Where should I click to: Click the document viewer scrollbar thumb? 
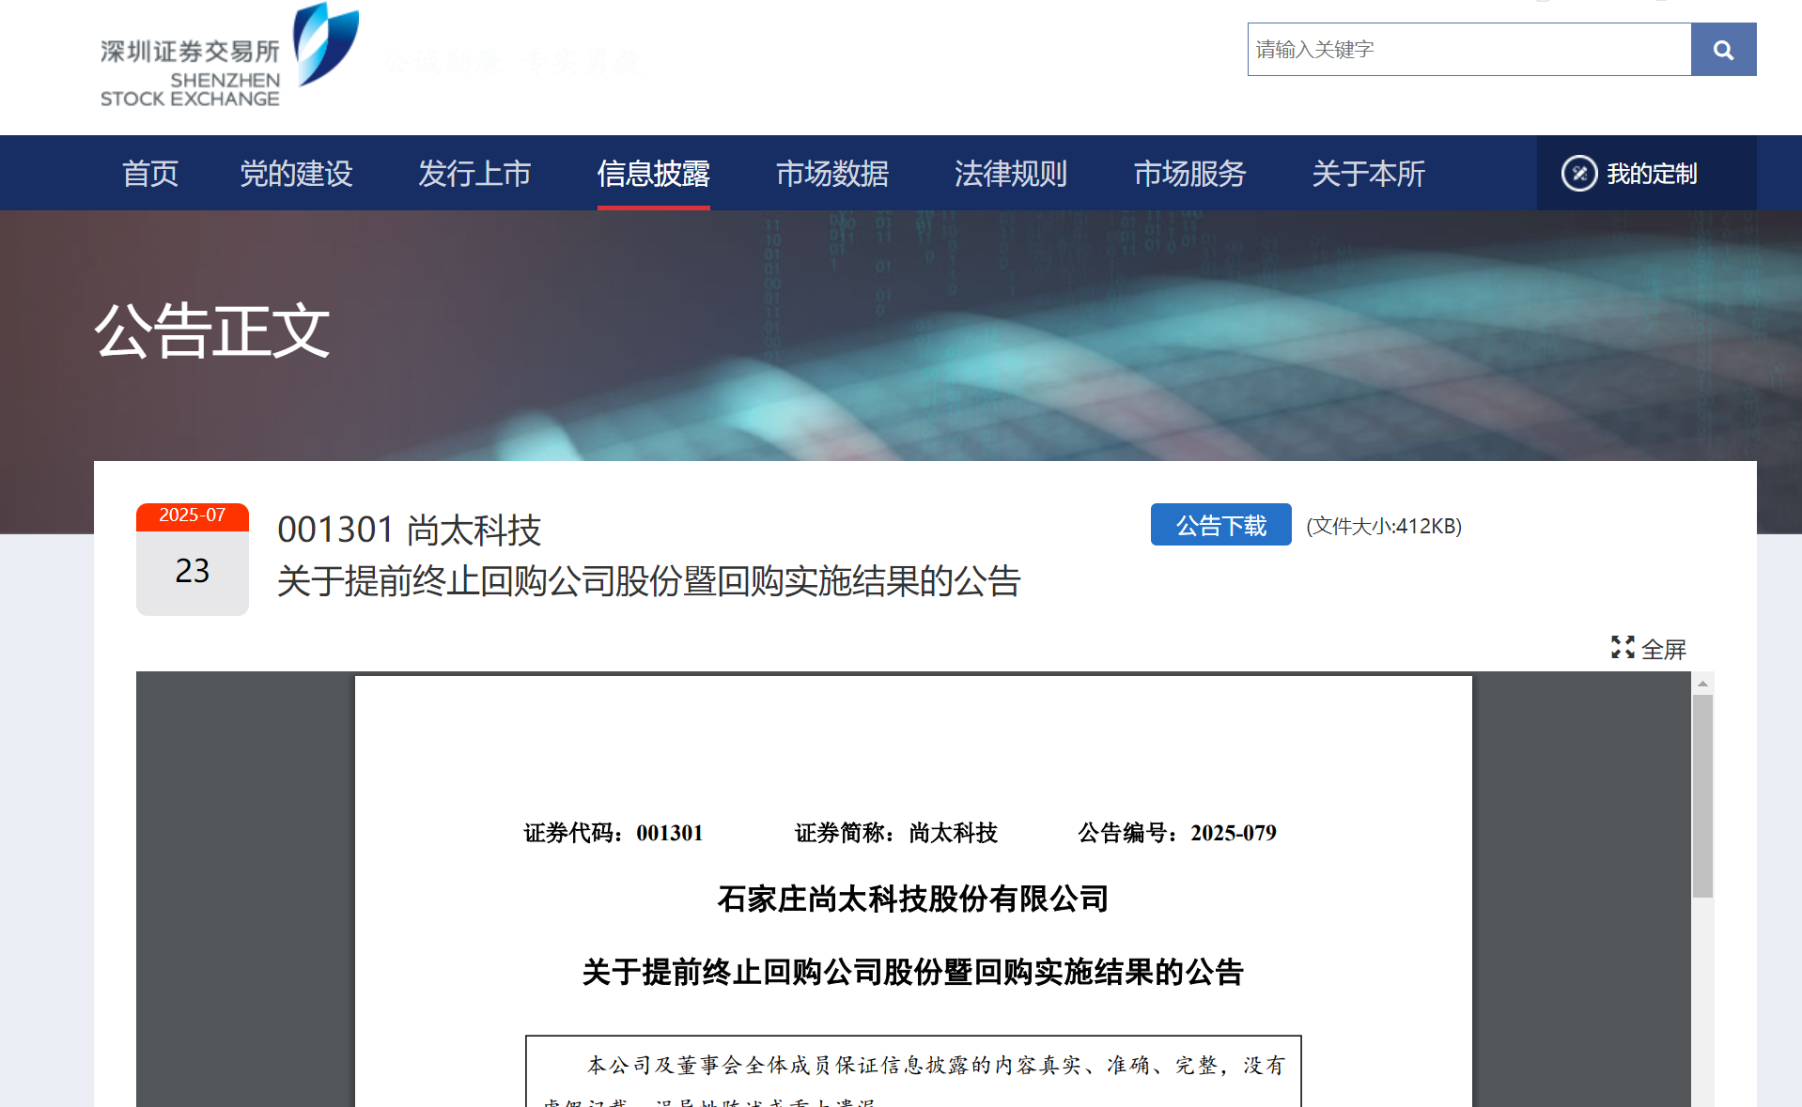1702,796
